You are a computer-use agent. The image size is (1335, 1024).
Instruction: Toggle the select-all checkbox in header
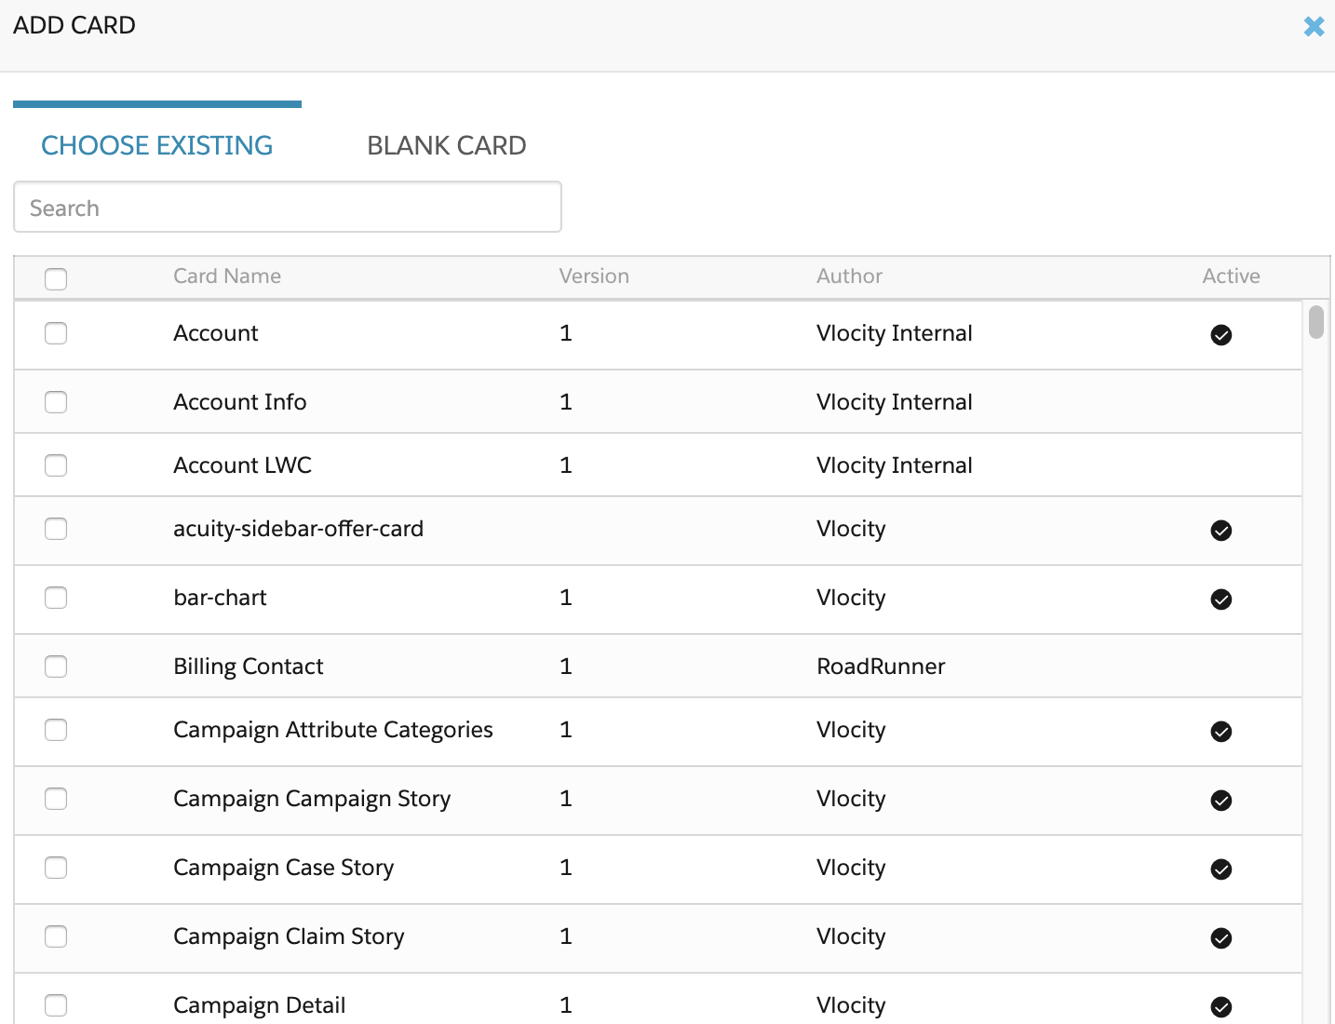56,278
